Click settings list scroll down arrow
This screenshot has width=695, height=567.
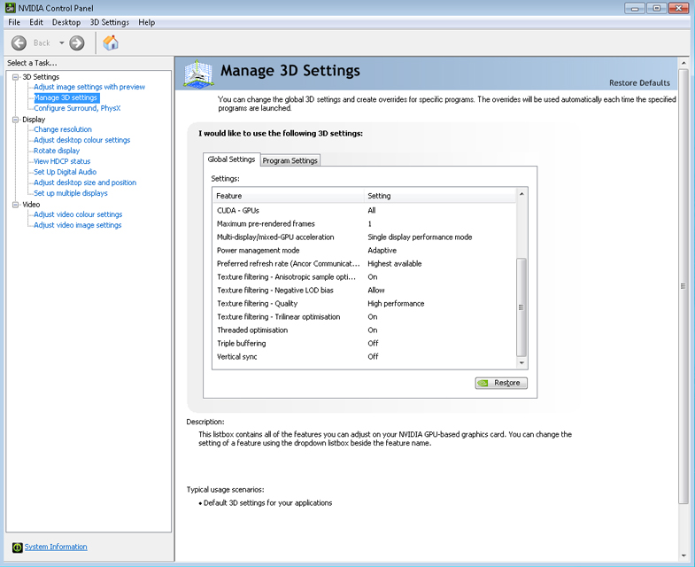(521, 363)
